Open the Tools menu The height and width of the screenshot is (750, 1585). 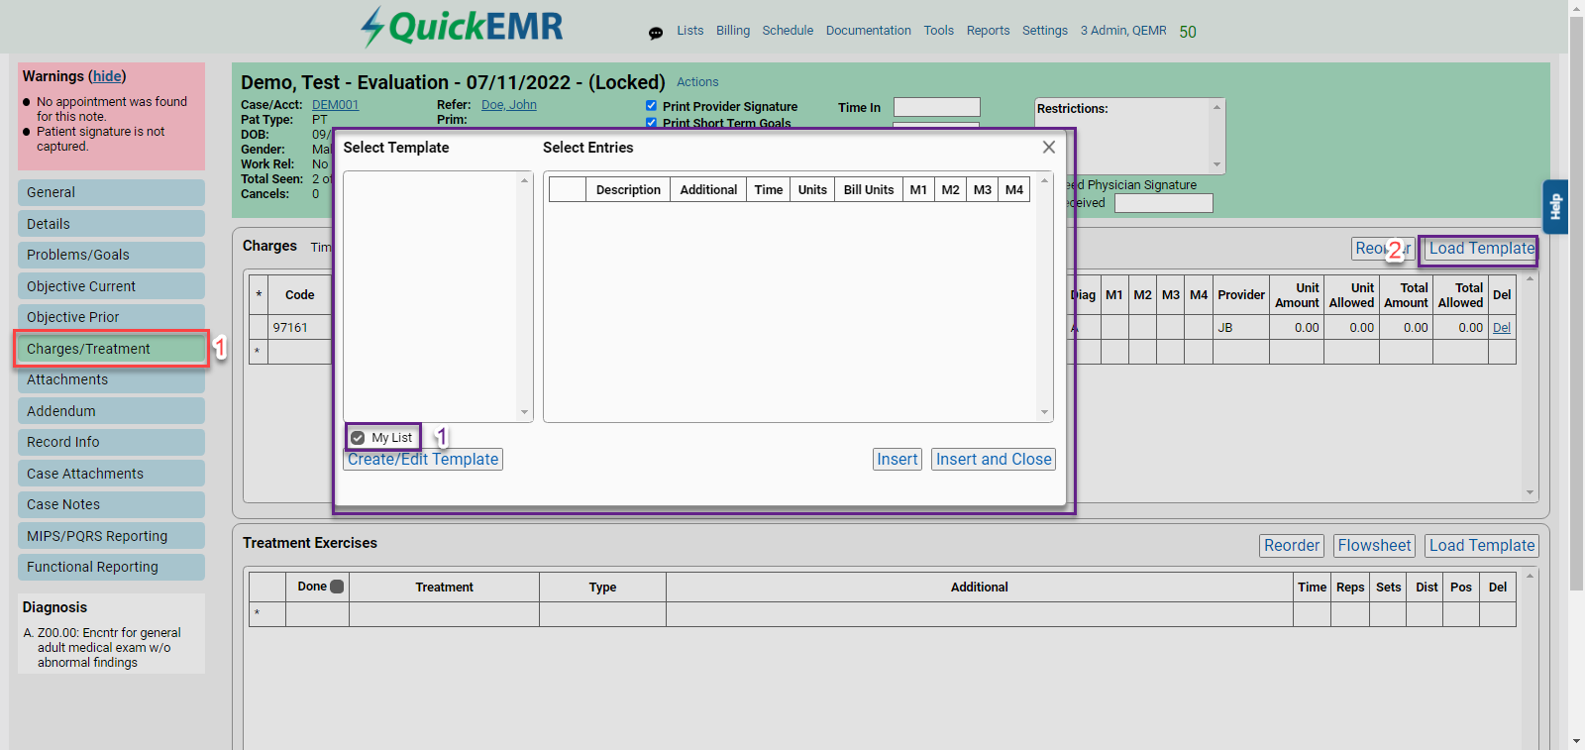939,31
